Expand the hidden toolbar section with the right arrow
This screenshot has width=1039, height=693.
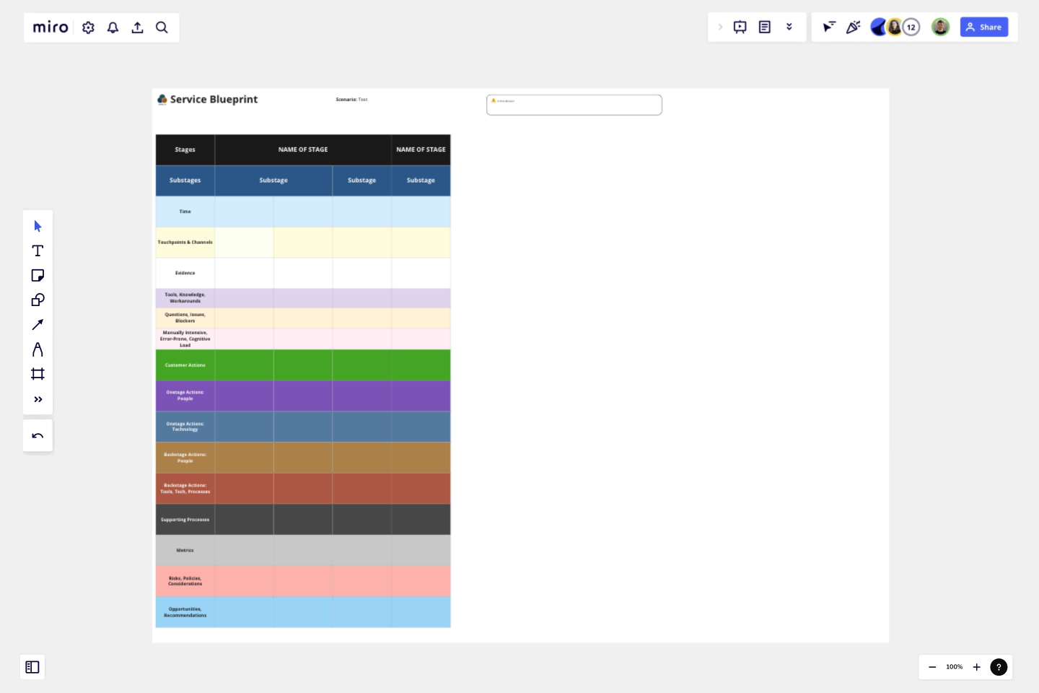720,27
